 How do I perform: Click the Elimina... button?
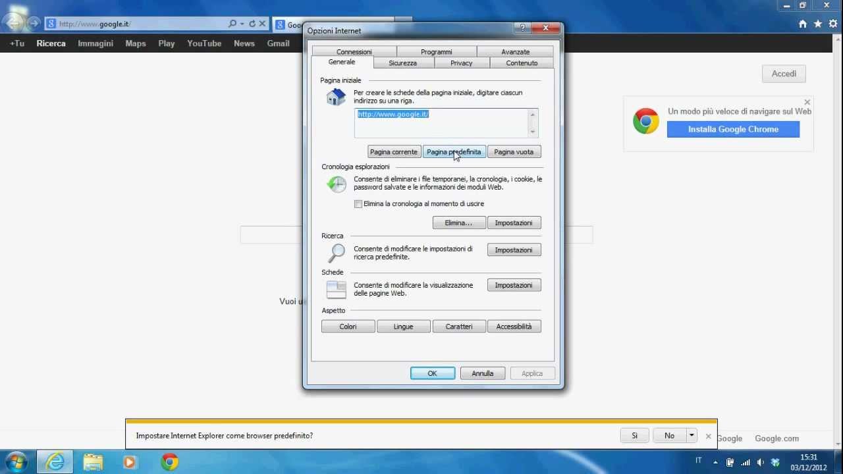458,223
